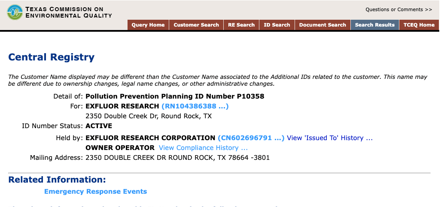
Task: Return to the Search Results tab
Action: tap(374, 25)
